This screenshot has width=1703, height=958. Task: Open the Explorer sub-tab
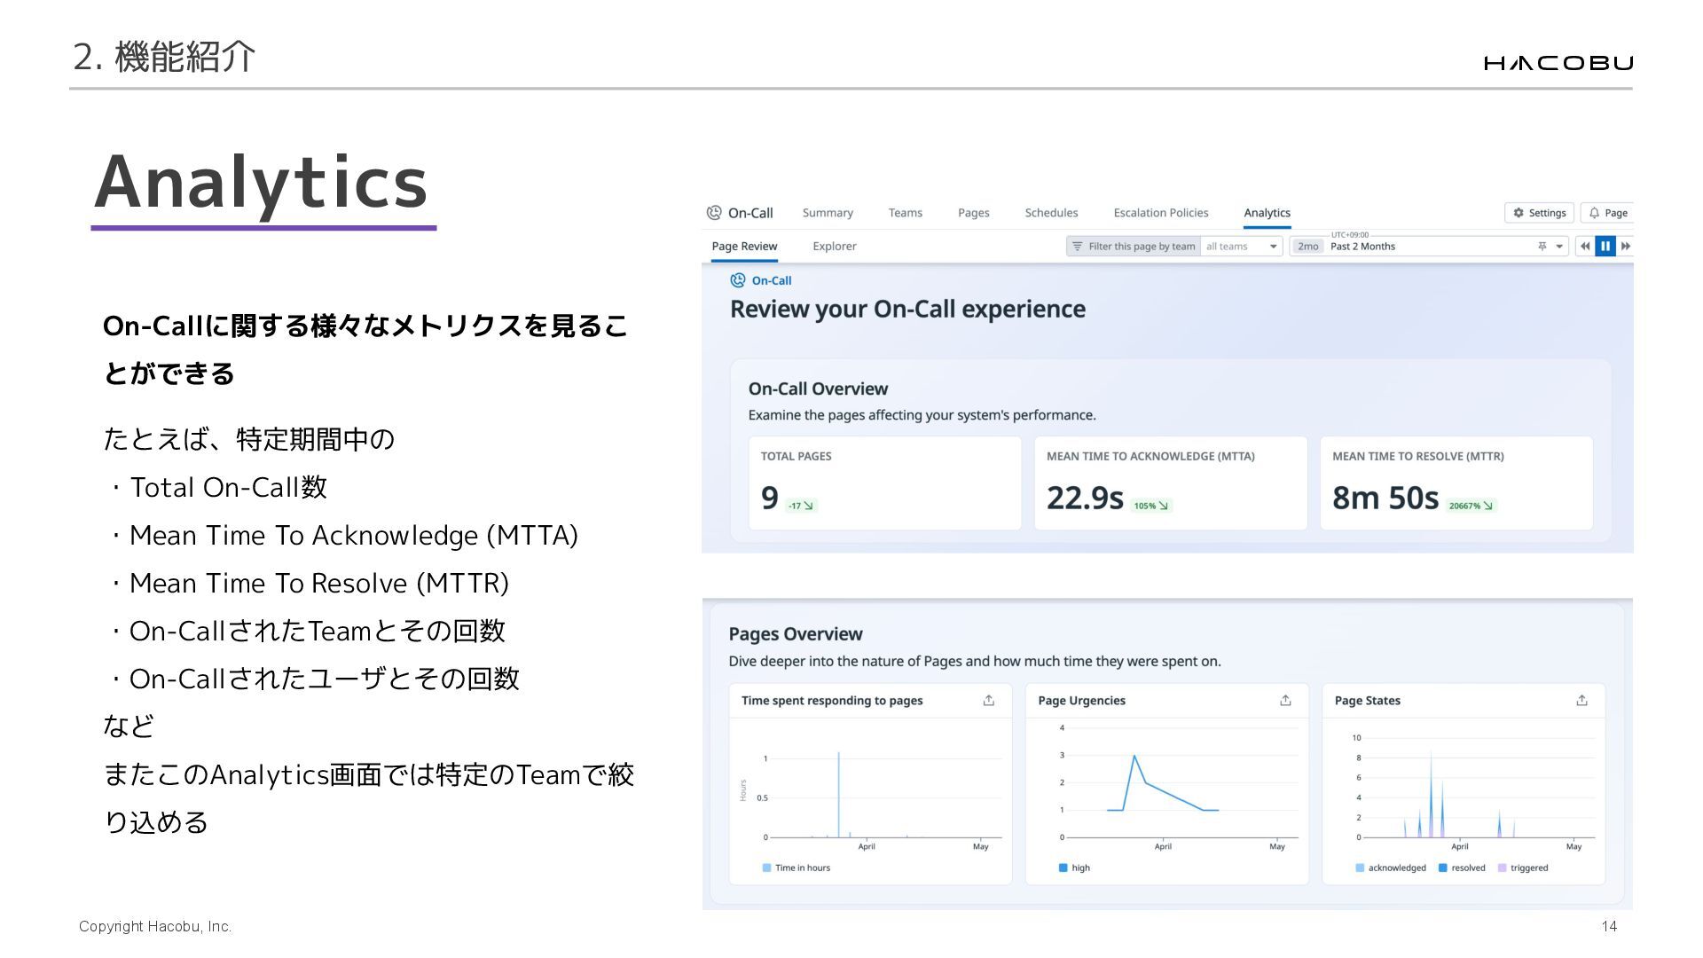point(834,247)
